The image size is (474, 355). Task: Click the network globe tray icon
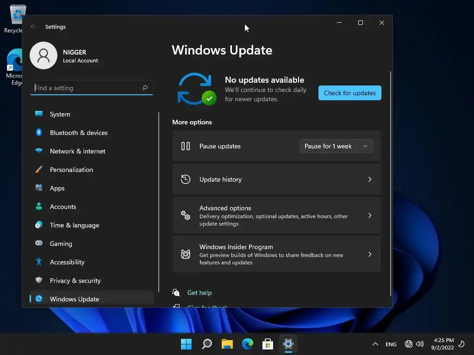pos(409,344)
